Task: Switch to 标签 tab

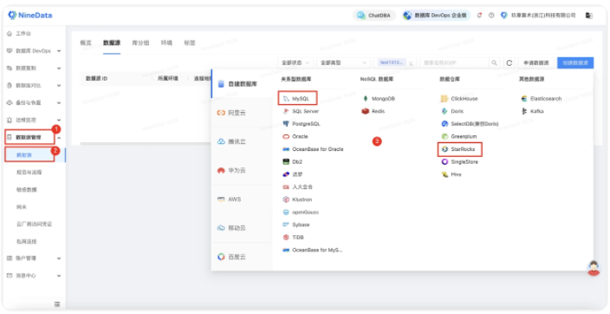Action: point(190,43)
